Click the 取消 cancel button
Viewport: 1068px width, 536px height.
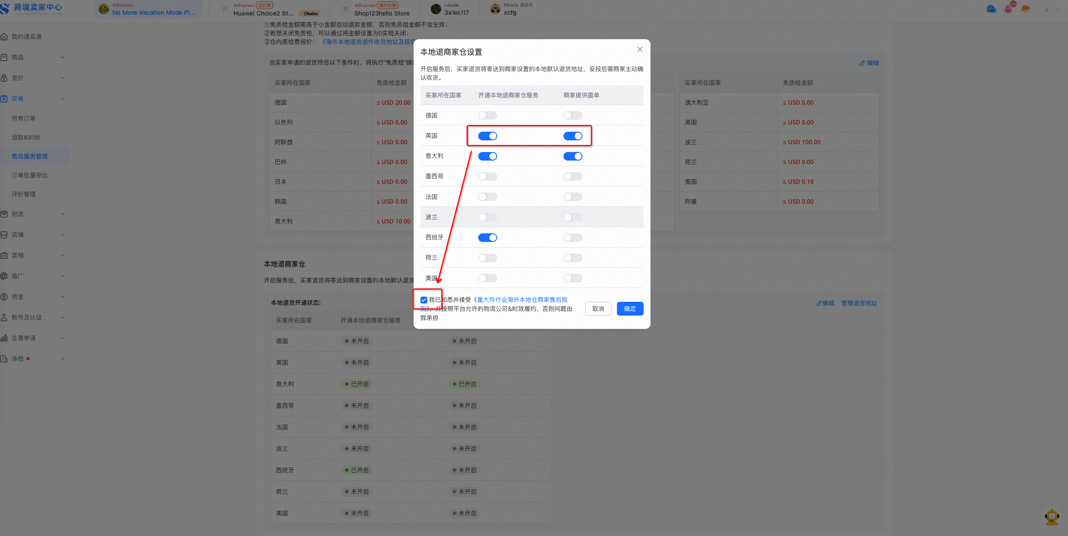pyautogui.click(x=598, y=309)
